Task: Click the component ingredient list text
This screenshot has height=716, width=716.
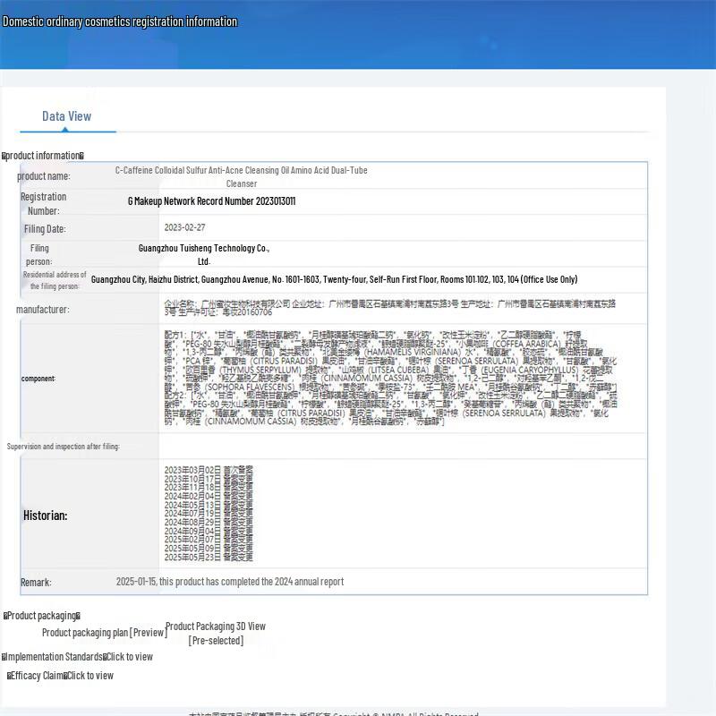Action: click(389, 378)
